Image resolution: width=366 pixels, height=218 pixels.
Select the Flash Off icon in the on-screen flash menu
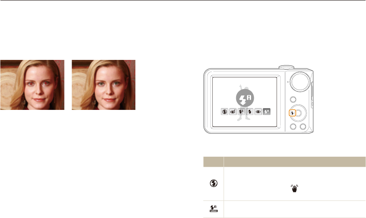(x=224, y=112)
